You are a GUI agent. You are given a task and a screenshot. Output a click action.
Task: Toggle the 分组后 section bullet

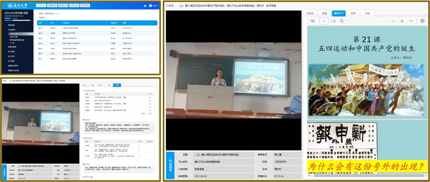point(37,18)
